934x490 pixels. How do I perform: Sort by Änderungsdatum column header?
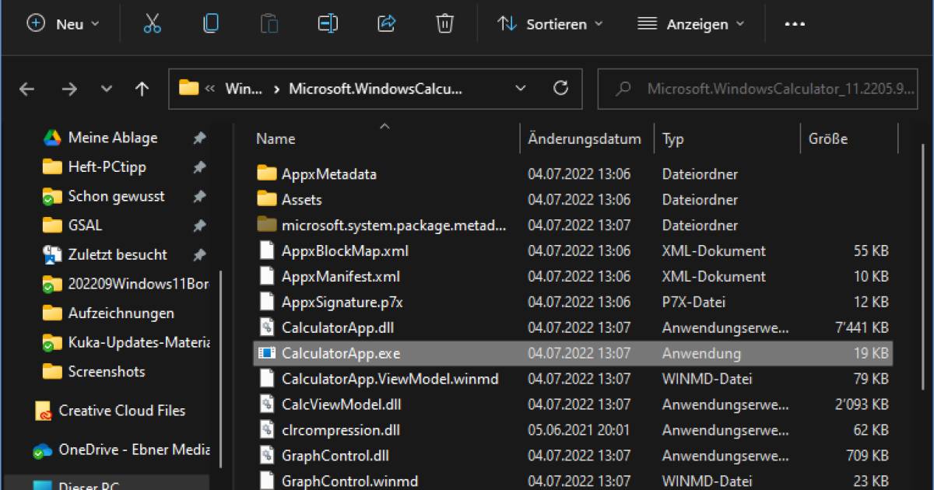[585, 139]
